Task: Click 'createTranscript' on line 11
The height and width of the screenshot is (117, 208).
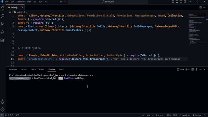Action: 40,59
